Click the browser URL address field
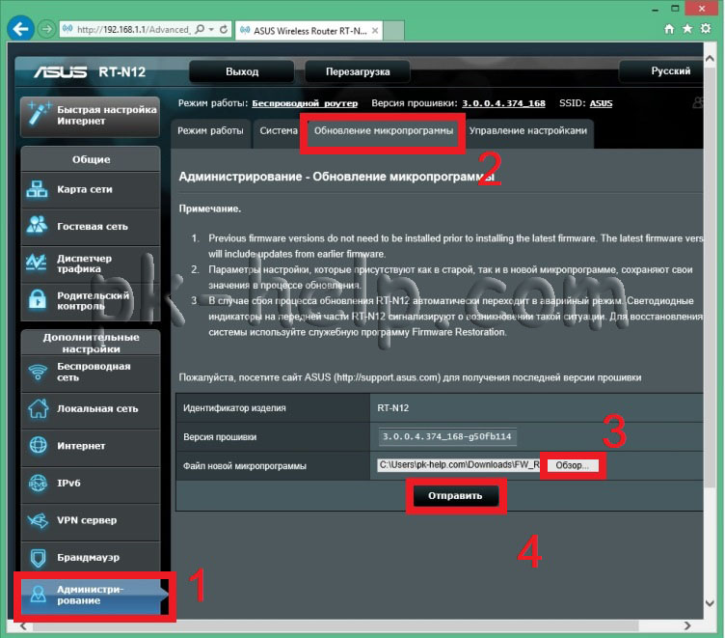The width and height of the screenshot is (725, 638). [x=133, y=30]
